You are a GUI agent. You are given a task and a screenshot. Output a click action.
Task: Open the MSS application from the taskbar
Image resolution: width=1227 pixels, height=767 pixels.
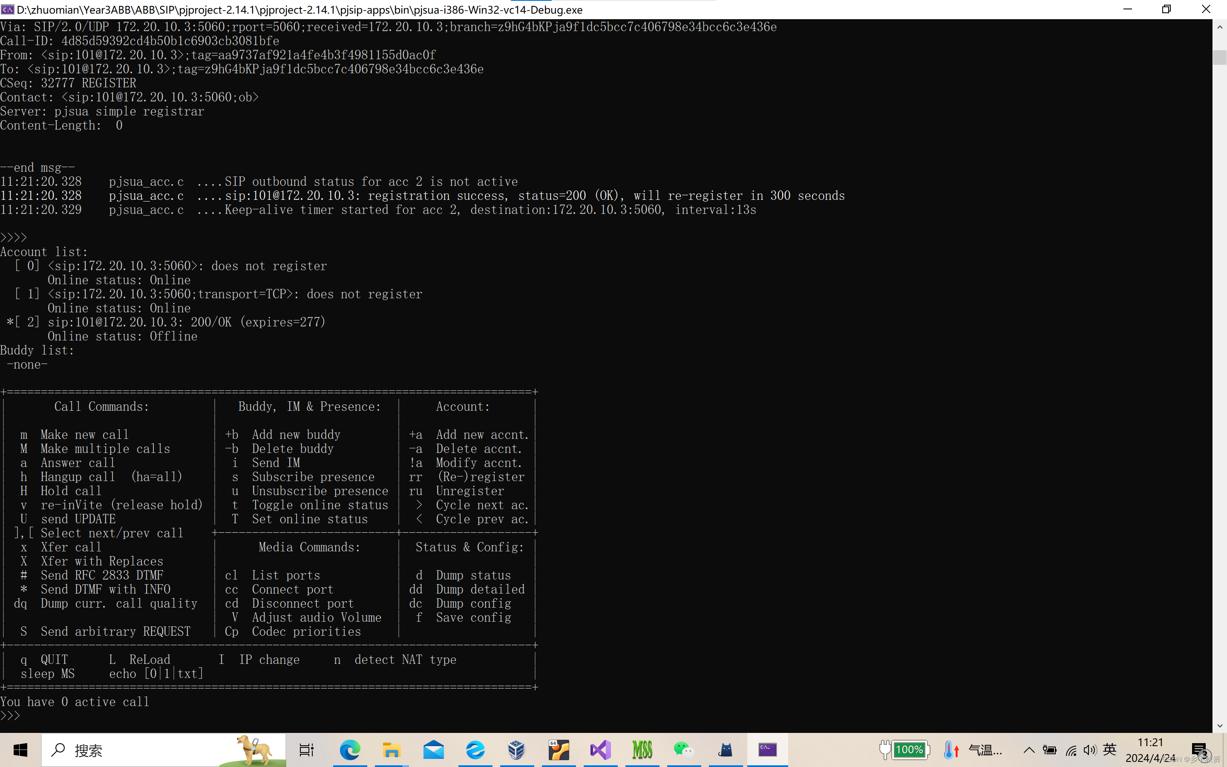pos(642,750)
